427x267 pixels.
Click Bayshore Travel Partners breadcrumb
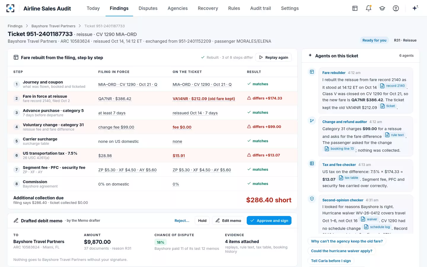point(53,26)
